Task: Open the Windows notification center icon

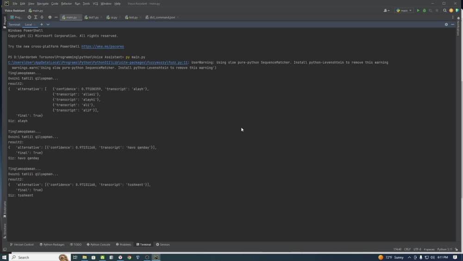Action: (x=455, y=257)
